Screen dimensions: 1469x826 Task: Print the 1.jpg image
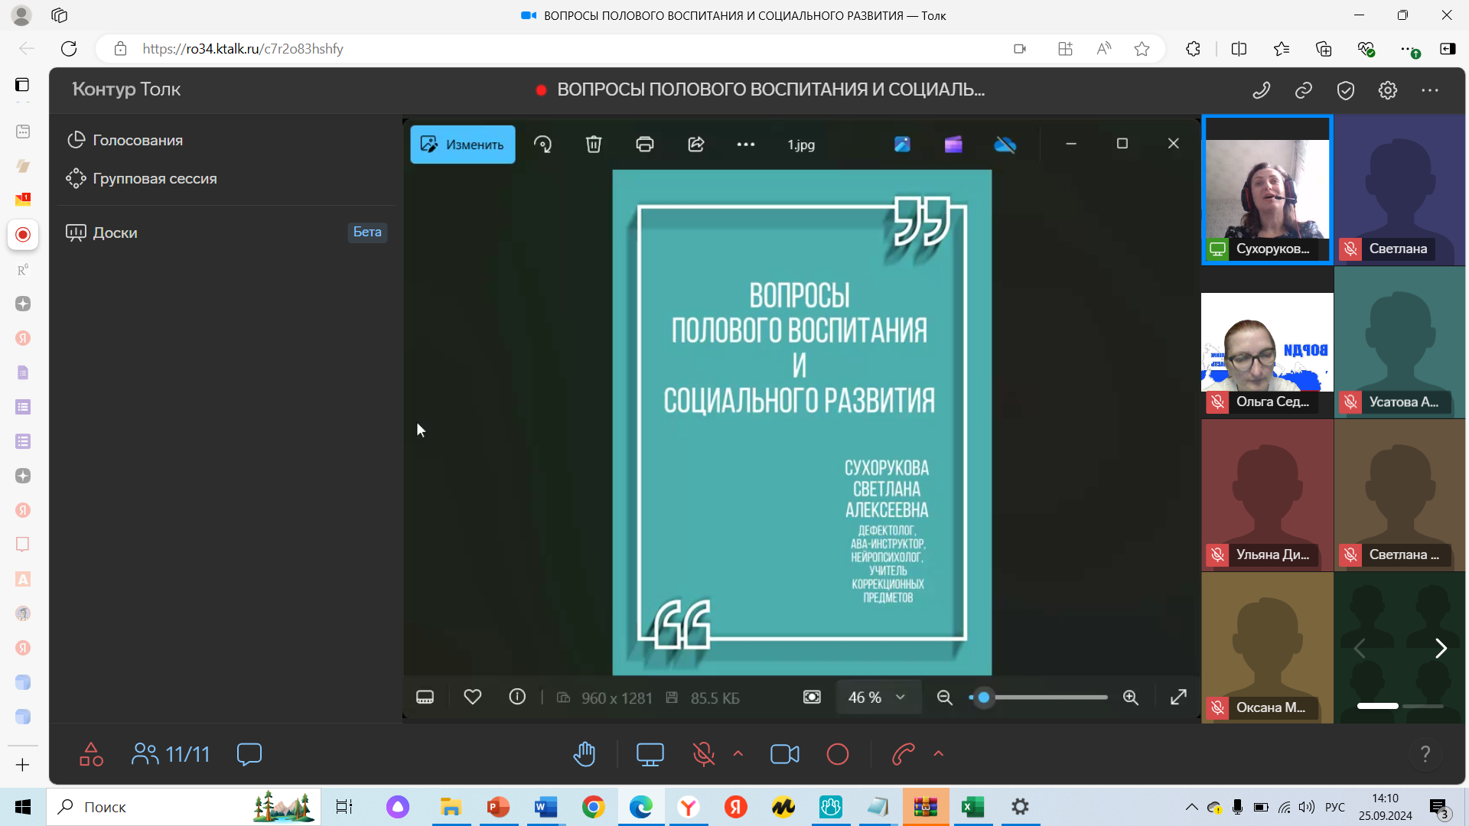click(x=645, y=145)
